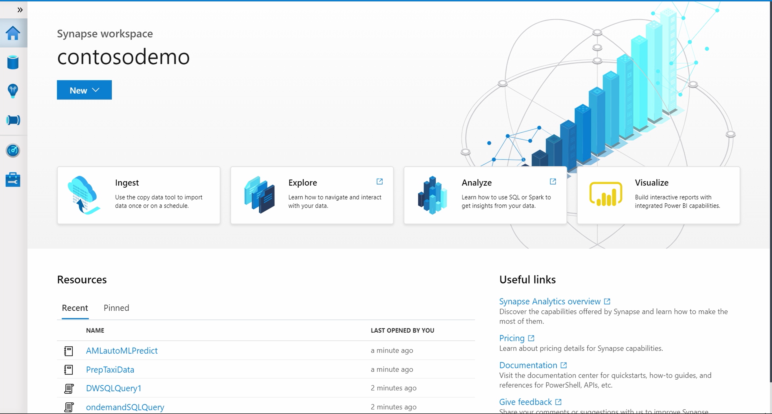This screenshot has width=772, height=414.
Task: Click notebook icon beside PrepTaxiData
Action: [69, 370]
